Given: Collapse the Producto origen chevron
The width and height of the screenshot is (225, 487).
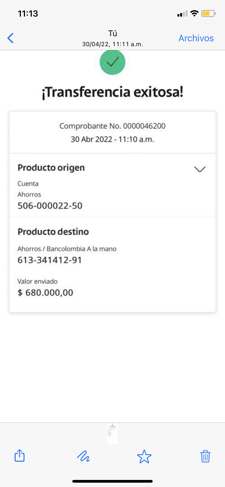Looking at the screenshot, I should [x=200, y=169].
